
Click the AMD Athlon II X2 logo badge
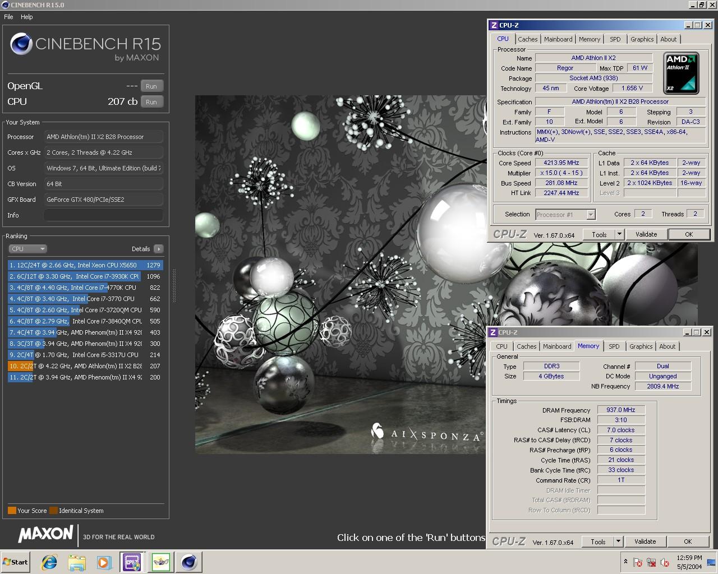tap(682, 73)
